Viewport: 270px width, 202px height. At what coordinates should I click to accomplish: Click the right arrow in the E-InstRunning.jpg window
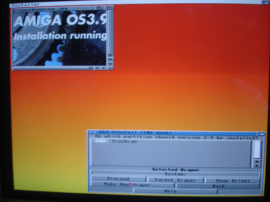tap(103, 68)
